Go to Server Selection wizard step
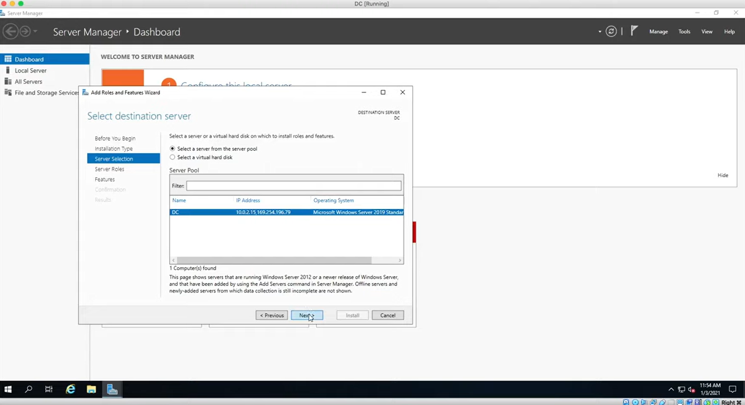The height and width of the screenshot is (405, 745). [x=123, y=159]
